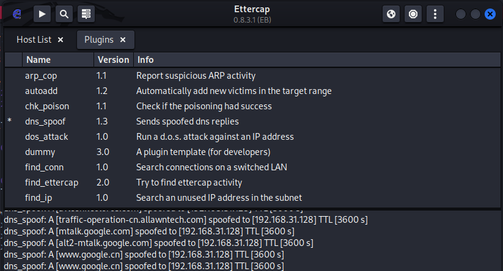This screenshot has width=503, height=271.
Task: Start sniffing with the play button
Action: 42,14
